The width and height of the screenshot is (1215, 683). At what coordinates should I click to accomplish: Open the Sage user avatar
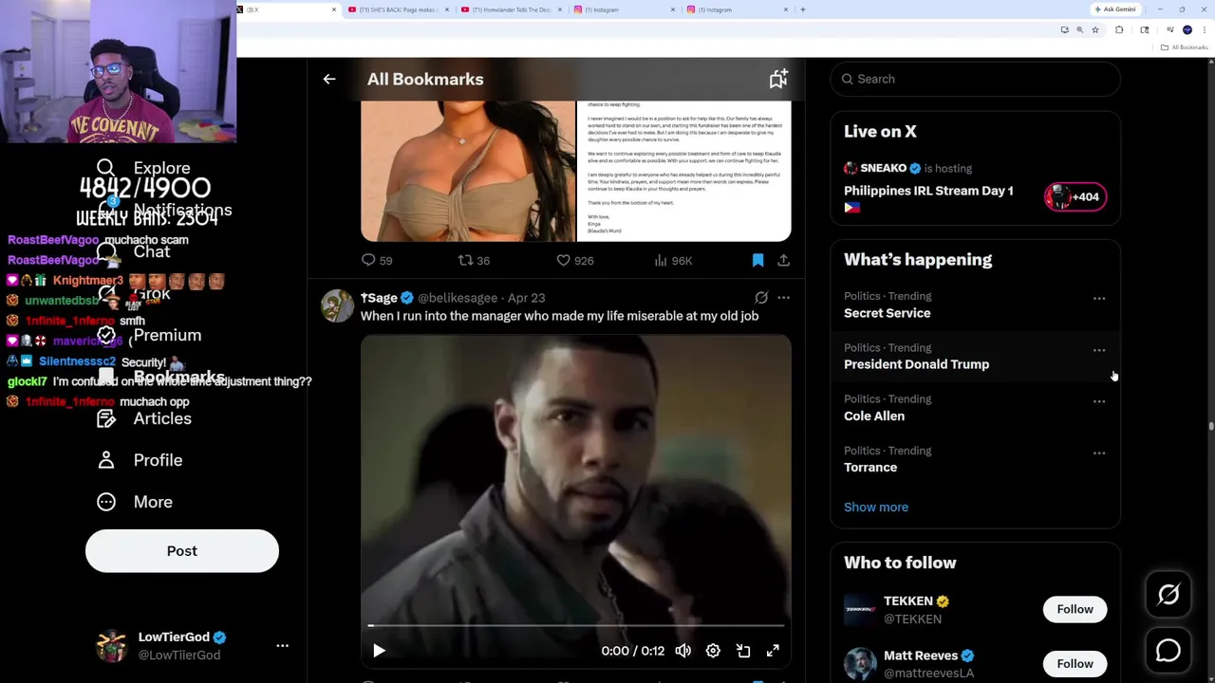337,305
